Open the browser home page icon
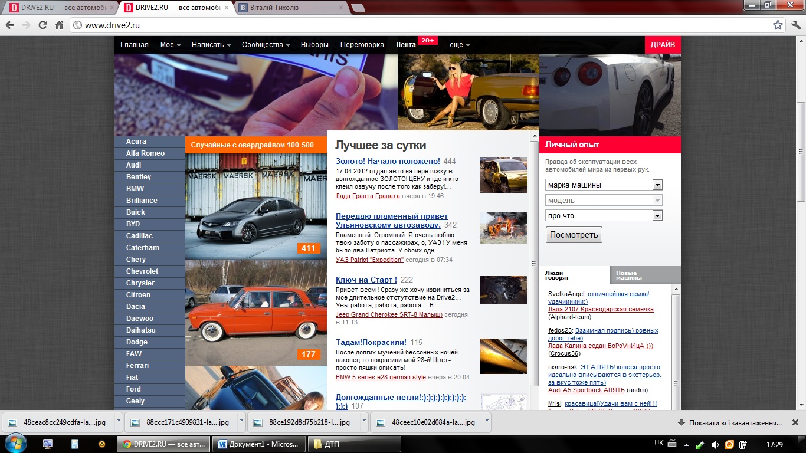 point(59,25)
